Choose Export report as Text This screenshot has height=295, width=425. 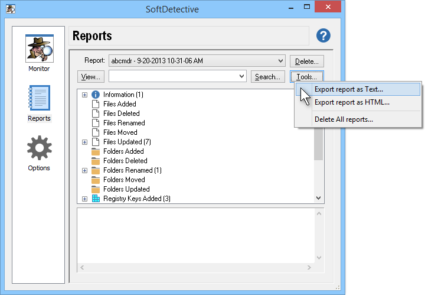pyautogui.click(x=358, y=89)
